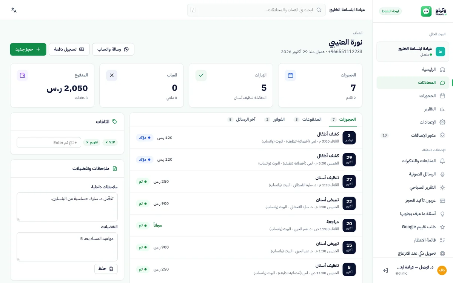The image size is (453, 283).
Task: Switch to المدفوعات tab
Action: 308,120
